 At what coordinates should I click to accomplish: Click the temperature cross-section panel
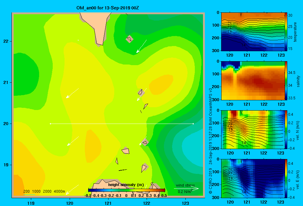pyautogui.click(x=253, y=32)
